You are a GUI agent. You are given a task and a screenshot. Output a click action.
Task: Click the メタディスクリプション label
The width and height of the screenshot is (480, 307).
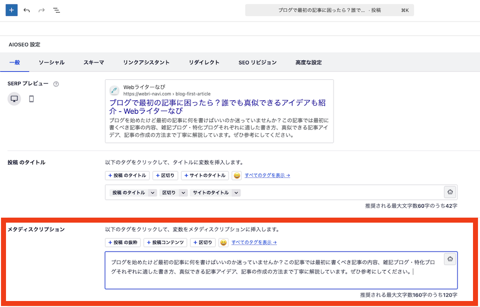(x=36, y=229)
